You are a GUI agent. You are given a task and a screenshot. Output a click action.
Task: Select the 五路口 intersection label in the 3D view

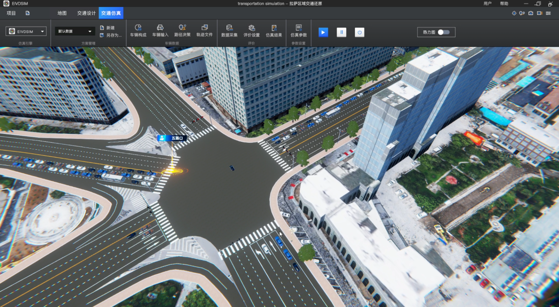[172, 138]
